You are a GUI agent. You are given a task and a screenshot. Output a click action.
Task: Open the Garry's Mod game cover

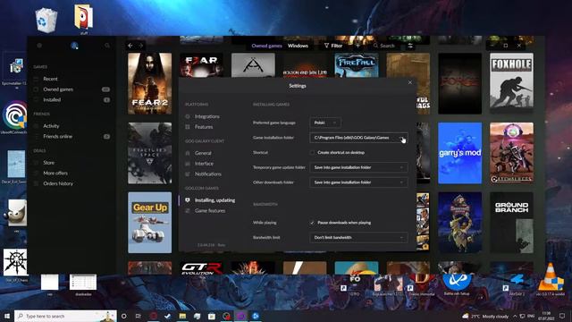(459, 153)
